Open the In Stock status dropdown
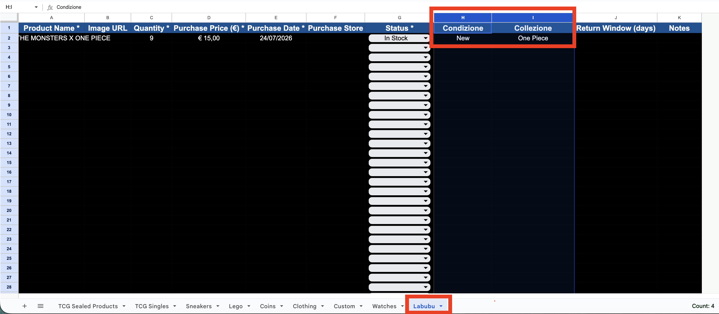 click(426, 38)
